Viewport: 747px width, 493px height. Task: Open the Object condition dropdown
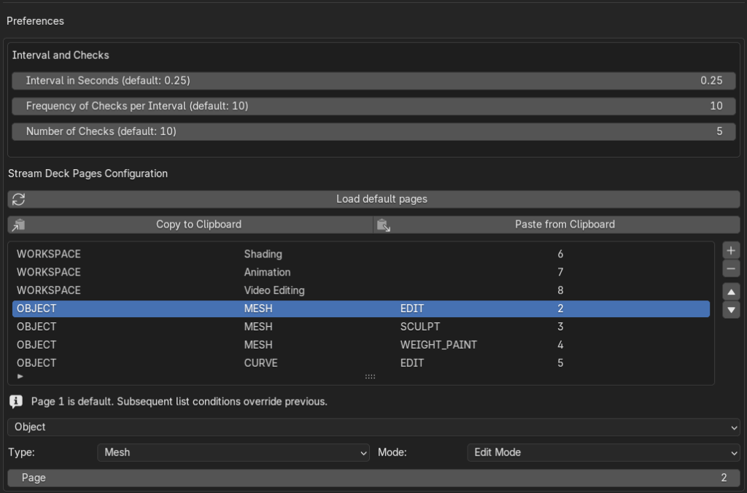click(x=373, y=427)
